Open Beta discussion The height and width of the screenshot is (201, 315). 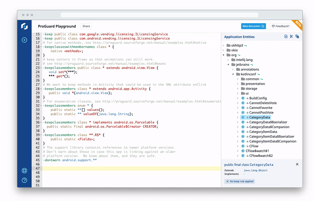tap(253, 26)
